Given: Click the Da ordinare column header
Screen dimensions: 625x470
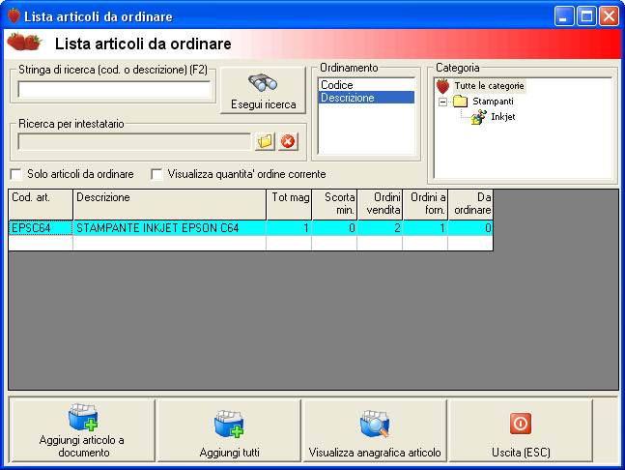Looking at the screenshot, I should 470,205.
